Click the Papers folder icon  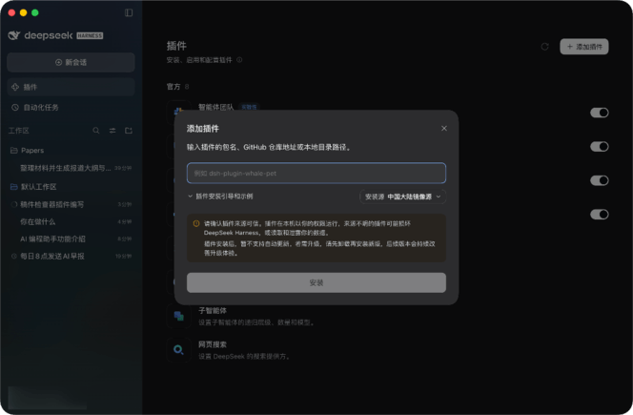(x=13, y=151)
